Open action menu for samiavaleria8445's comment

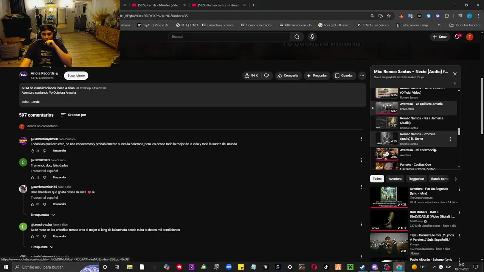(361, 187)
